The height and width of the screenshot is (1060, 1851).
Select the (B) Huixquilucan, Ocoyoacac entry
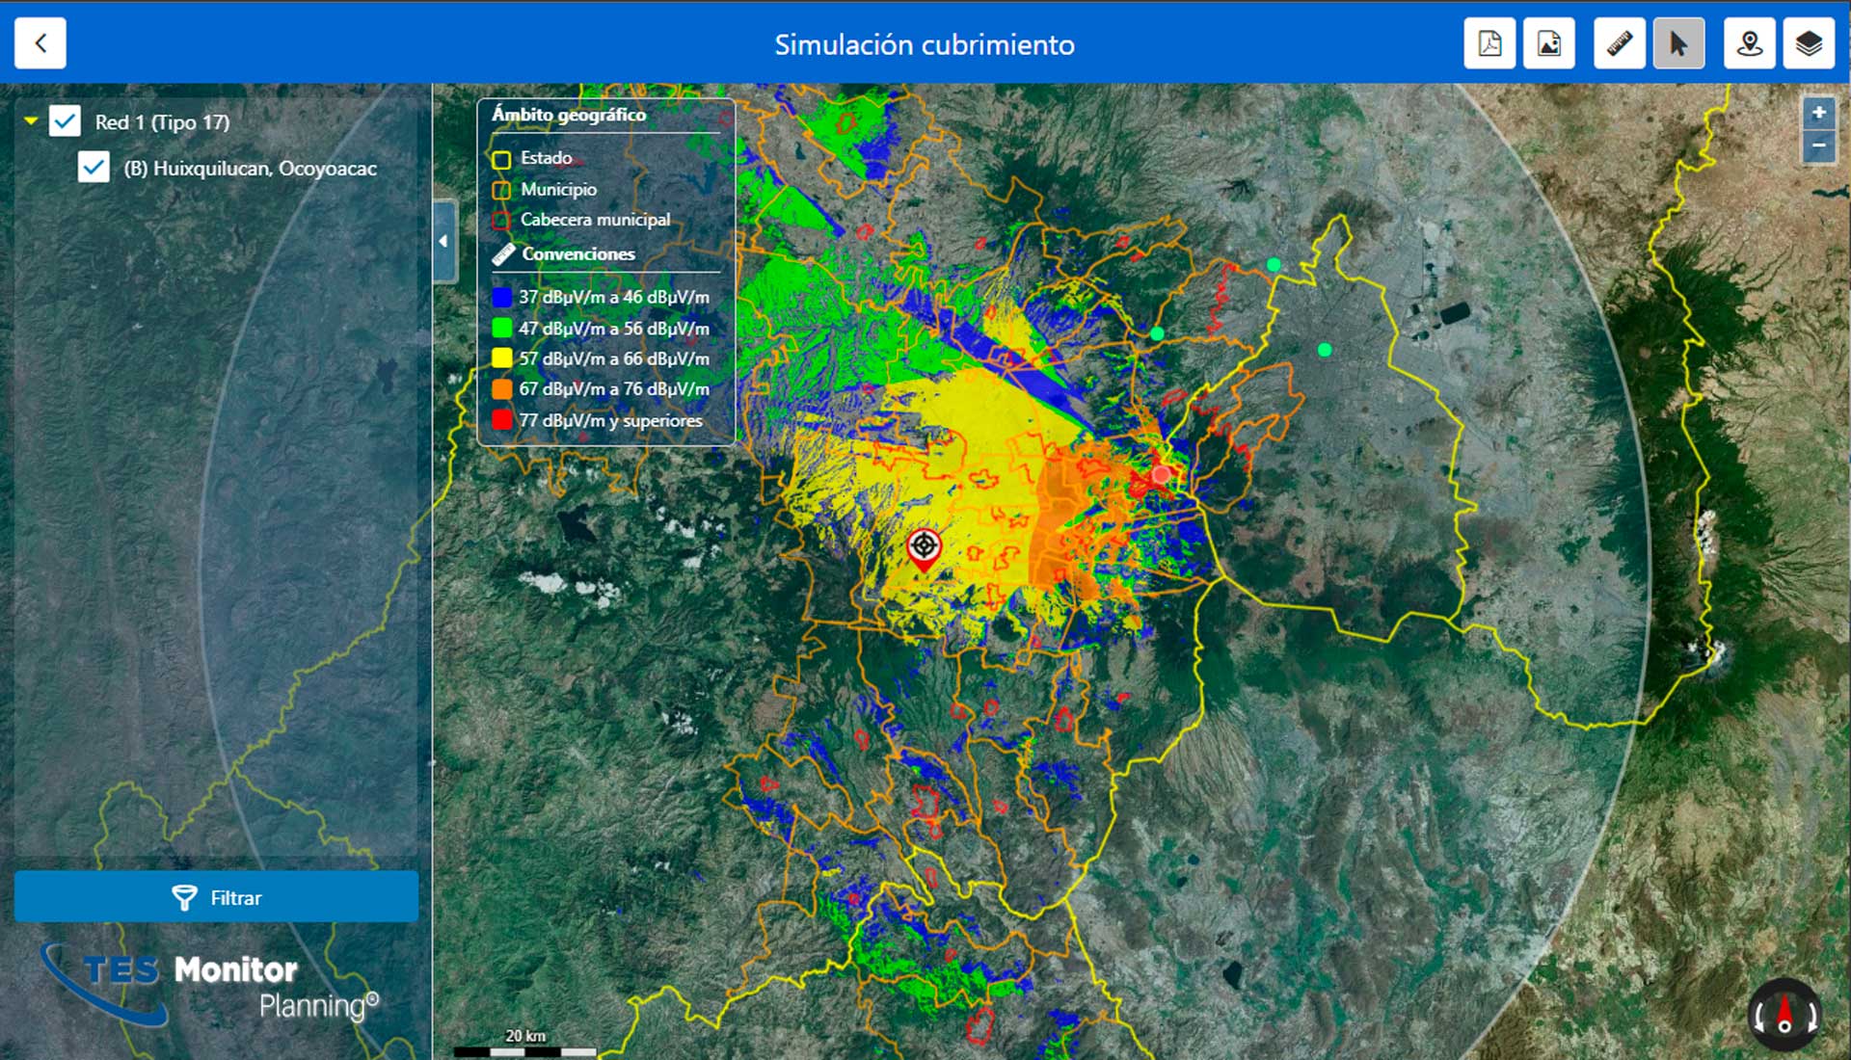click(x=250, y=169)
